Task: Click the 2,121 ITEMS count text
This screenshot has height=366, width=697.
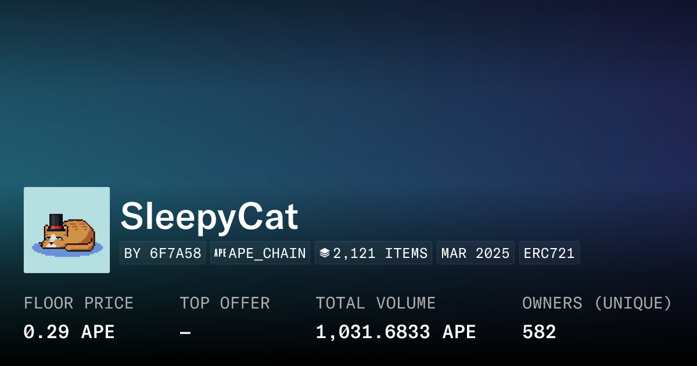Action: (380, 253)
